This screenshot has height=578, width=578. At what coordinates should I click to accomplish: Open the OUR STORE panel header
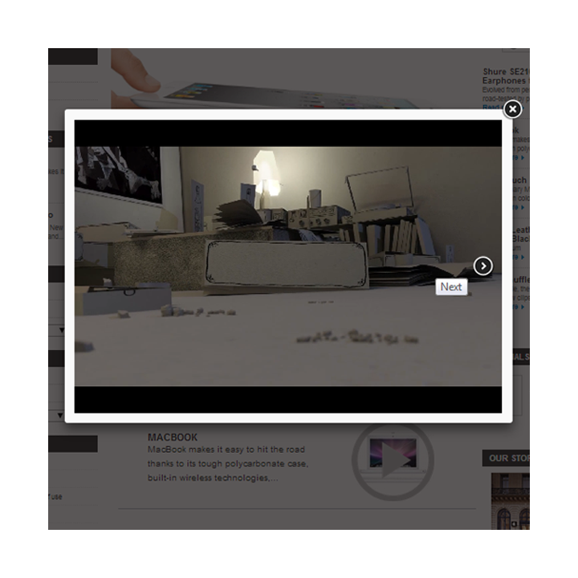pos(506,458)
